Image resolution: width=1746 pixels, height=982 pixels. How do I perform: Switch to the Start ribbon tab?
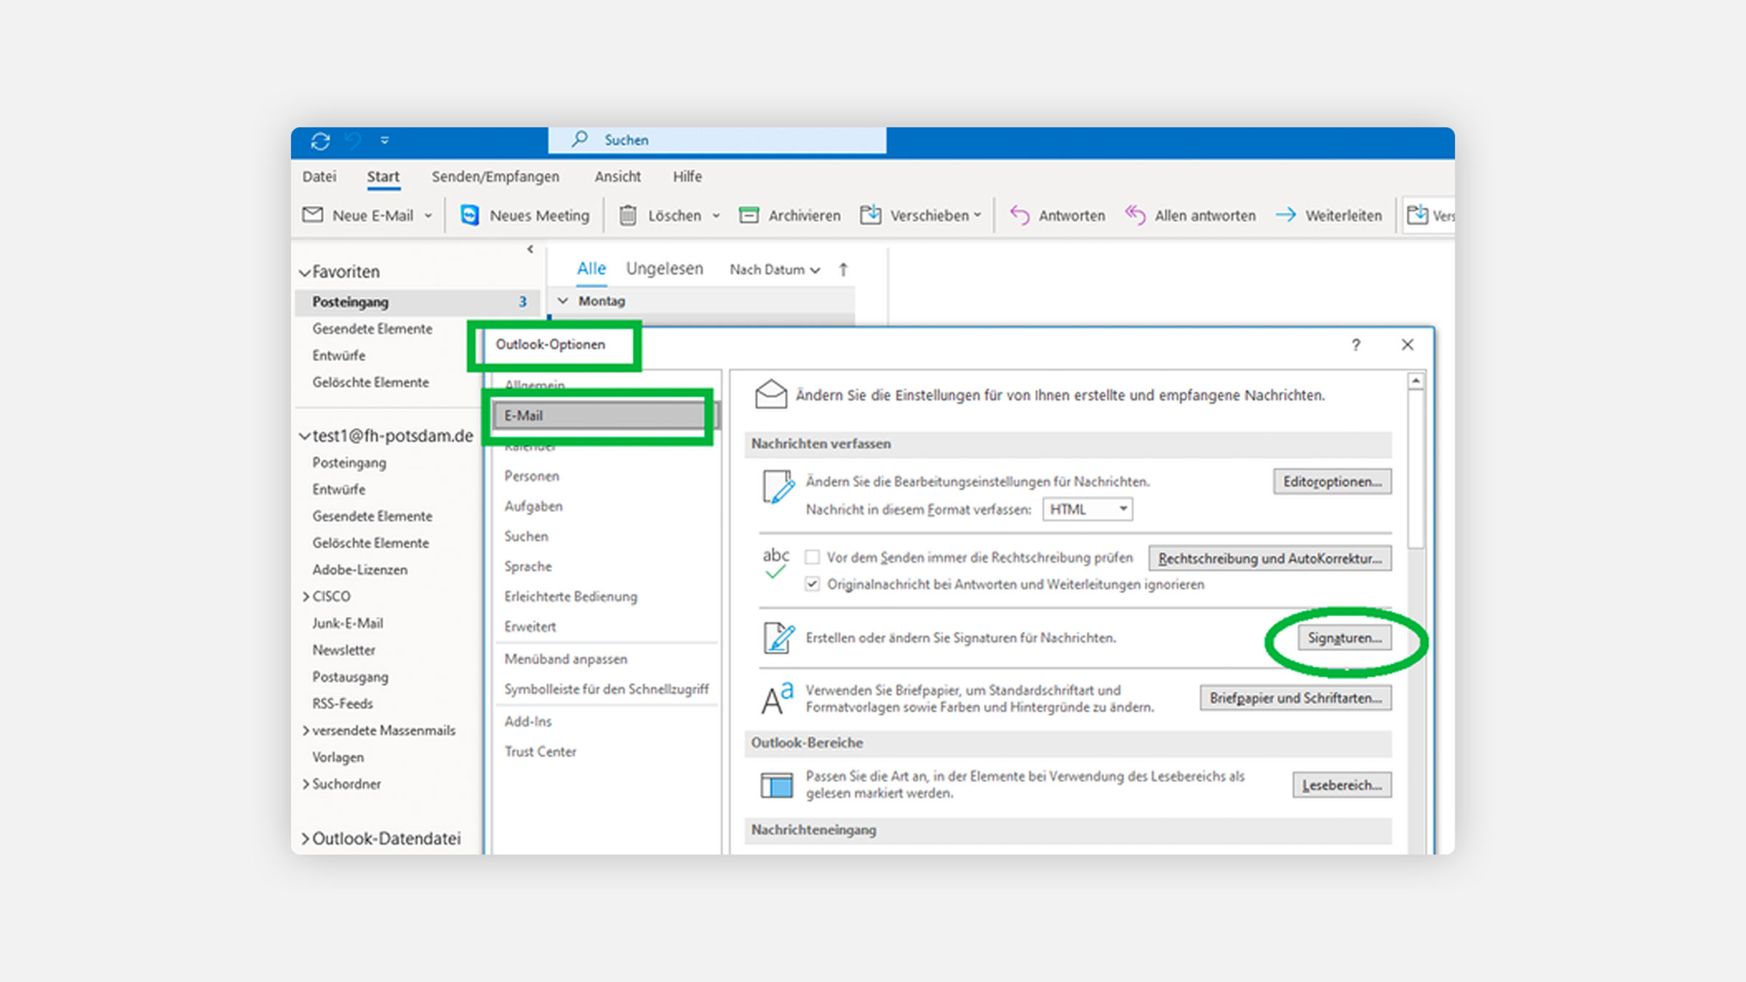tap(383, 177)
